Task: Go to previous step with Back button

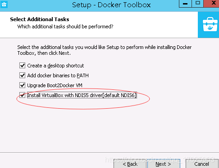Action: click(x=130, y=164)
